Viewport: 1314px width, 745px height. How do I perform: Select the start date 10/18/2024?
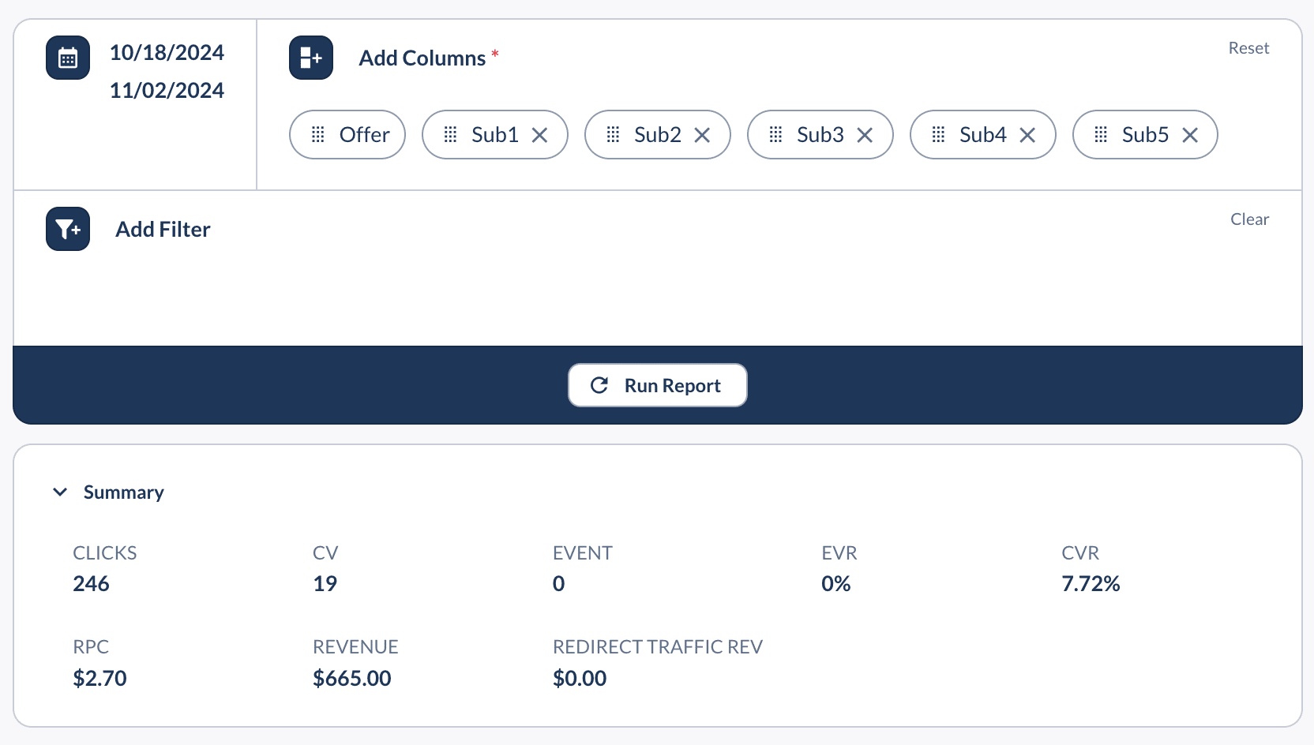(167, 53)
